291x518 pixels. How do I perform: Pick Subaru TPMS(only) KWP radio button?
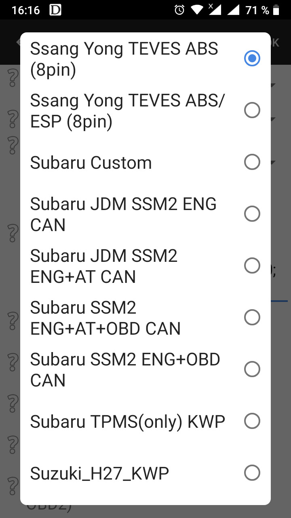click(x=252, y=421)
